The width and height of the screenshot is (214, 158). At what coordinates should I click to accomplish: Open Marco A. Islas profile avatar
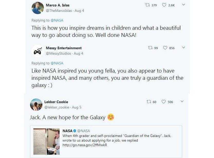point(38,8)
